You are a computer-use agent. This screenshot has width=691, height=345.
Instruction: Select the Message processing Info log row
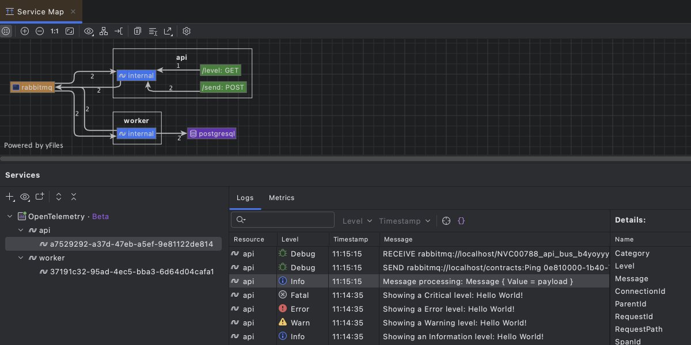coord(419,281)
